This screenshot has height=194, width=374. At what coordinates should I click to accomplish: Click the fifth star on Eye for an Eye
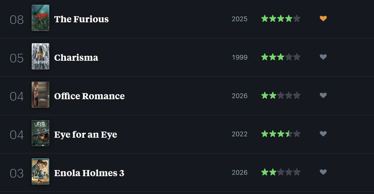[x=297, y=134]
